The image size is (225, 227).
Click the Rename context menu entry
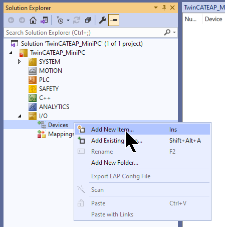[x=142, y=152]
